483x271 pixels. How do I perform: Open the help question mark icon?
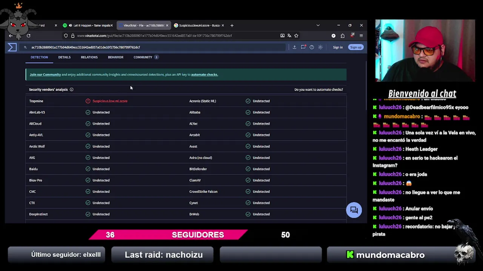pyautogui.click(x=312, y=47)
